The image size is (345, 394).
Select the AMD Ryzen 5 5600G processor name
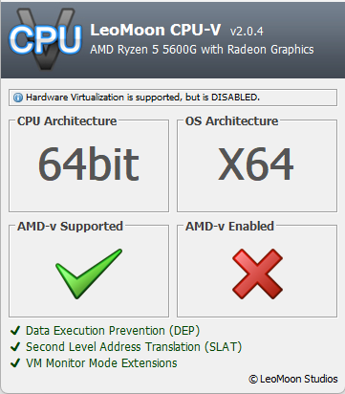pyautogui.click(x=202, y=50)
